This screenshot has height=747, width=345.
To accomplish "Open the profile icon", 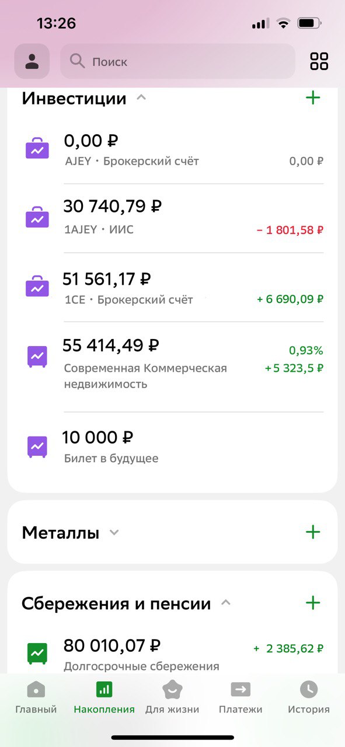I will click(x=32, y=61).
